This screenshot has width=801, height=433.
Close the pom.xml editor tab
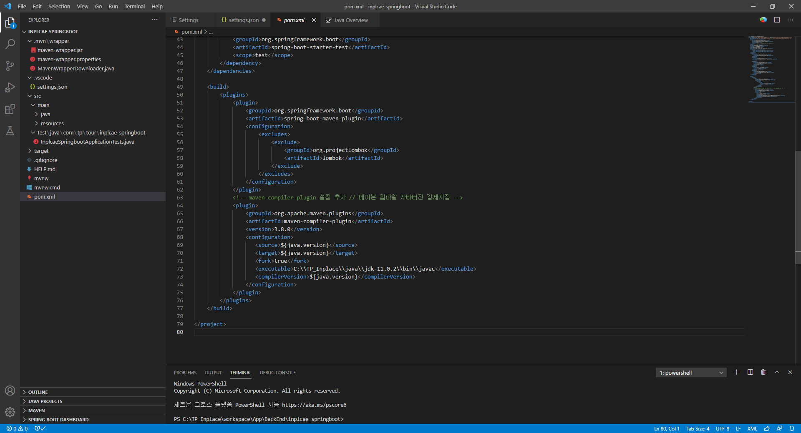pos(314,20)
